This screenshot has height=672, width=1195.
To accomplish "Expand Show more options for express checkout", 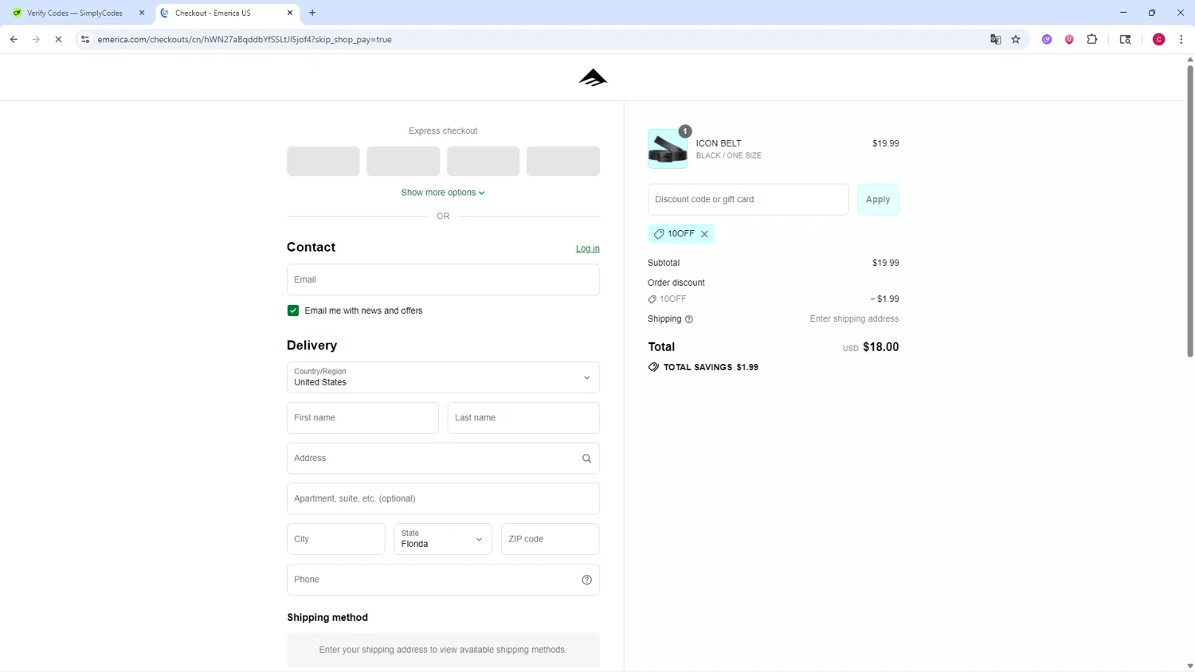I will pos(443,193).
